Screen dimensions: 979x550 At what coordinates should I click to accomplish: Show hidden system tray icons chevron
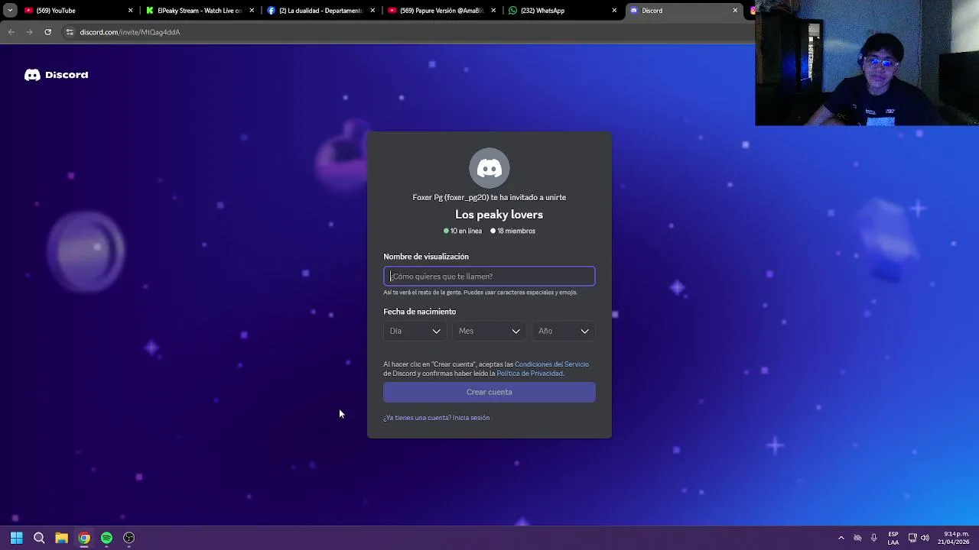click(841, 538)
